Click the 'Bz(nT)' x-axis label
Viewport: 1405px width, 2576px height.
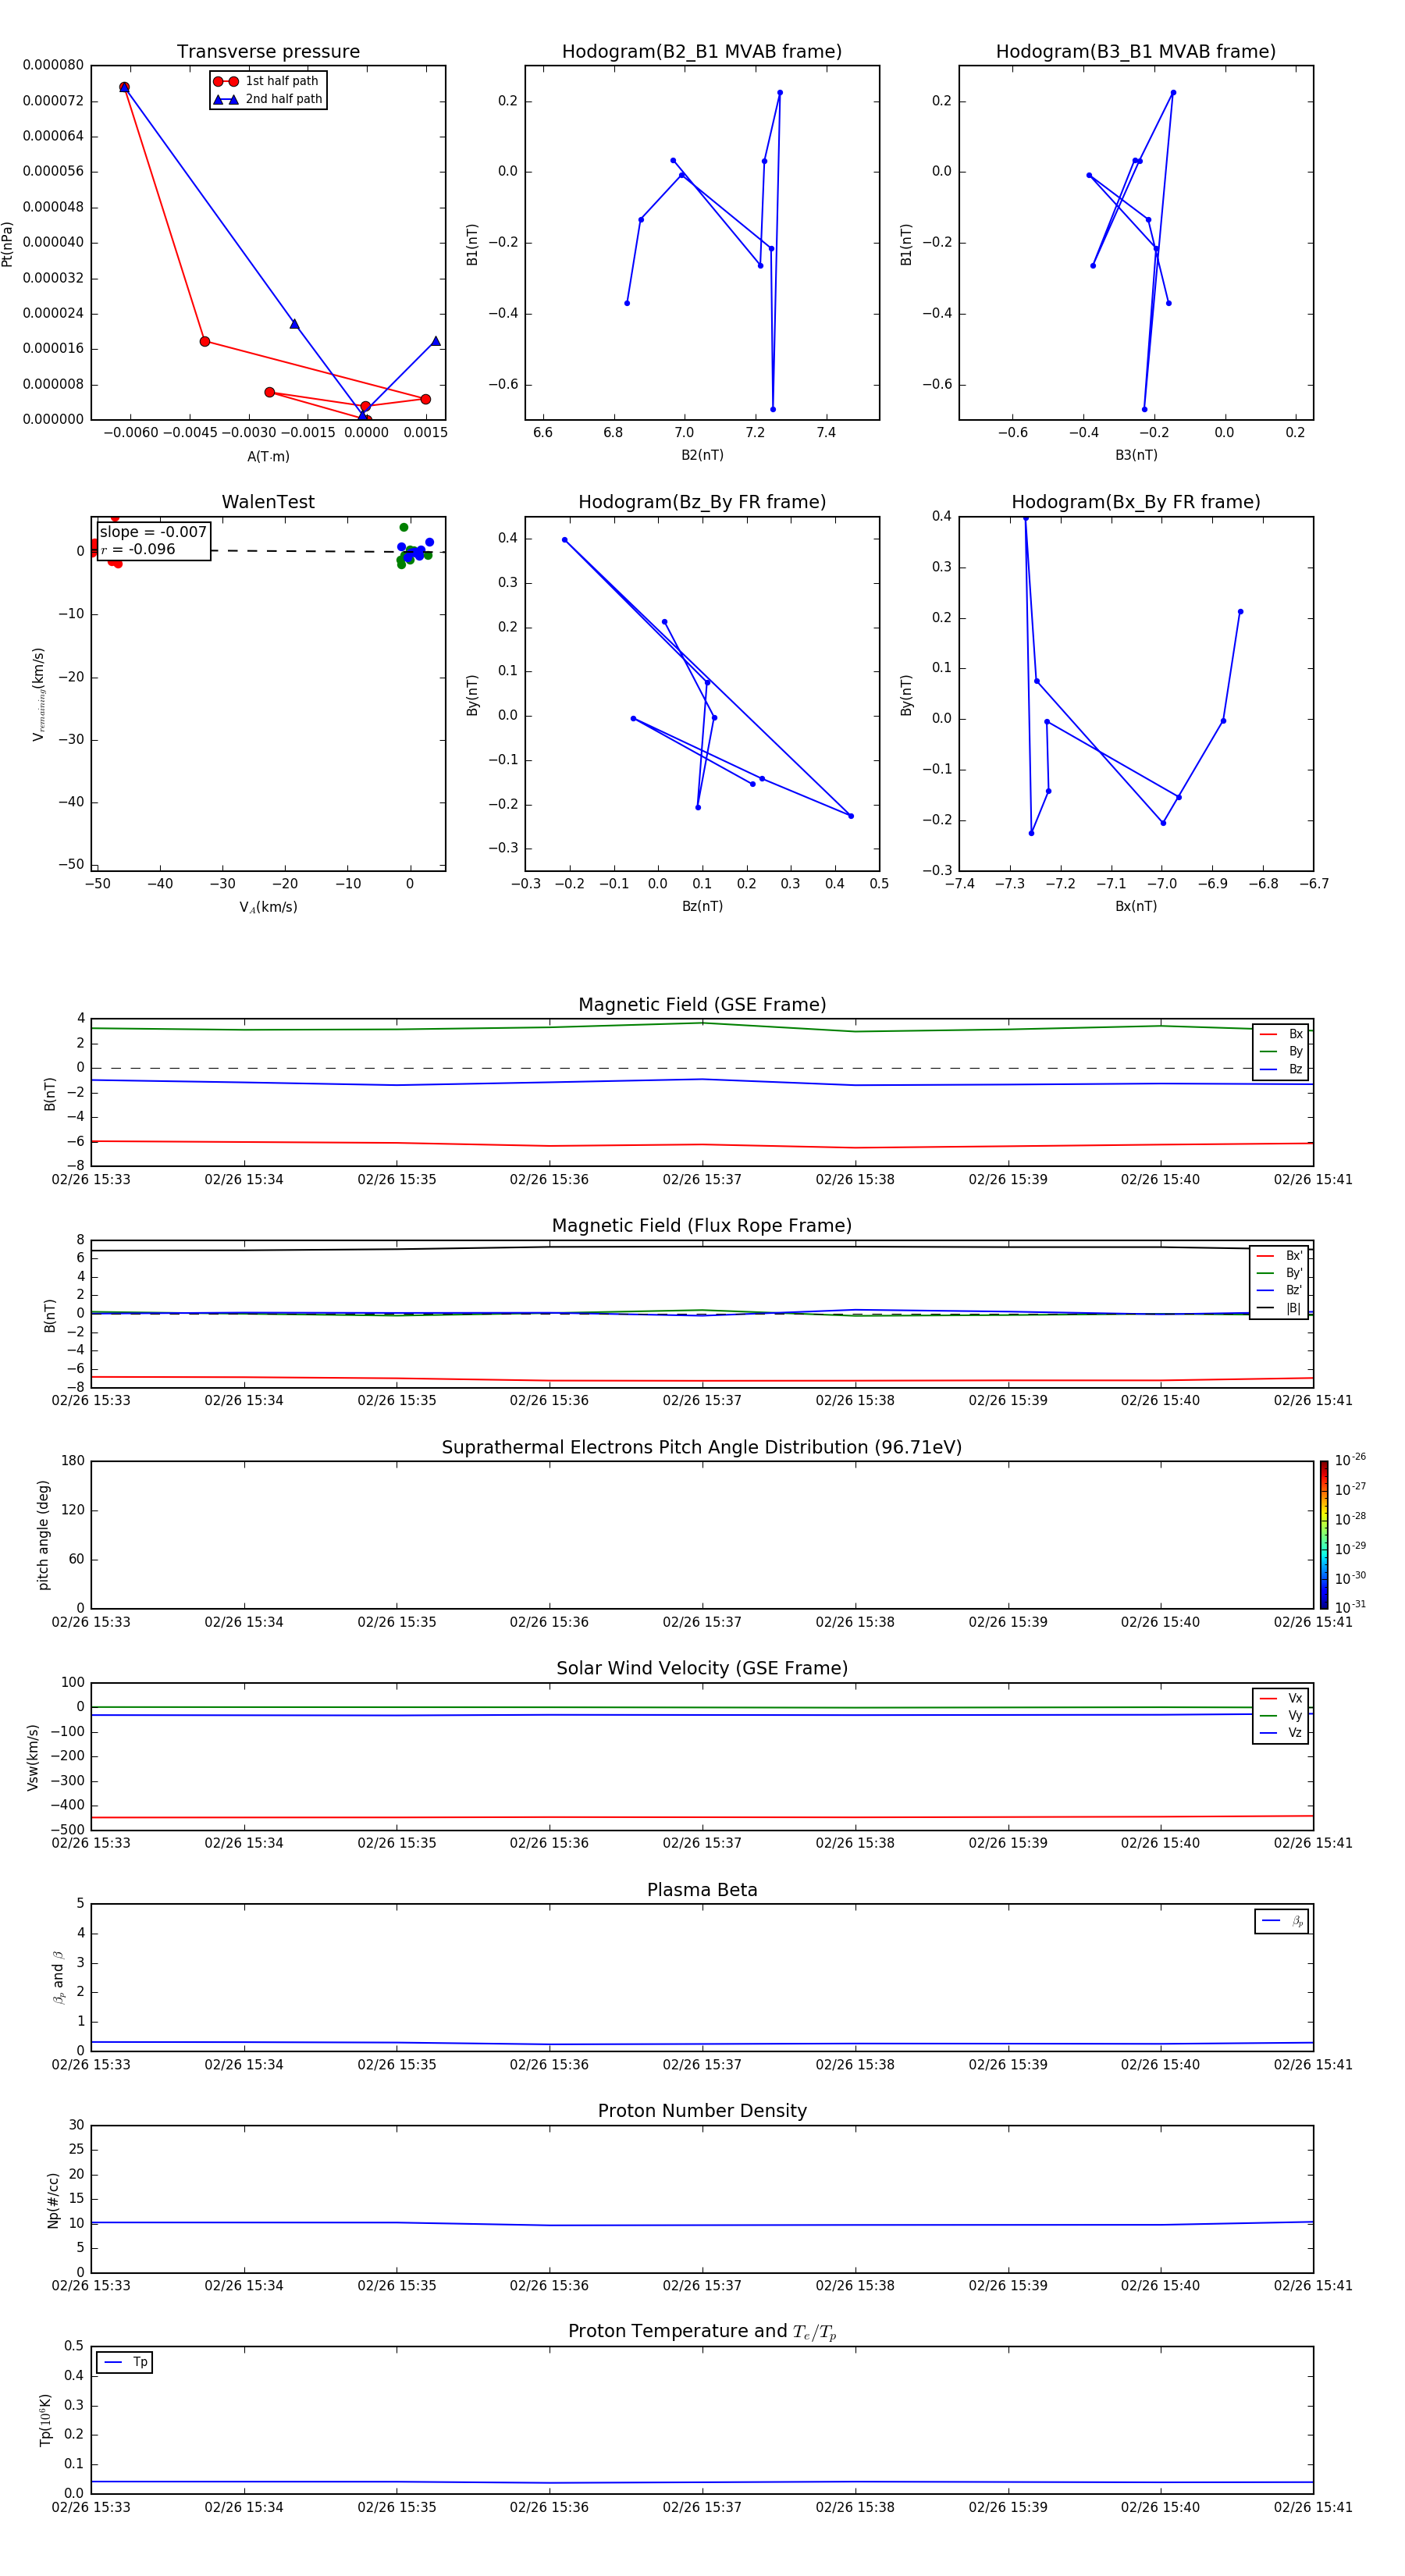(x=702, y=906)
